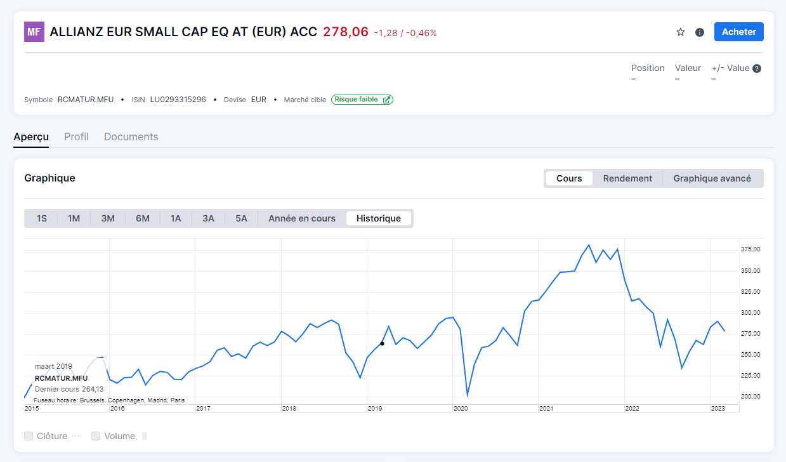
Task: Select Historique time range
Action: click(x=379, y=218)
